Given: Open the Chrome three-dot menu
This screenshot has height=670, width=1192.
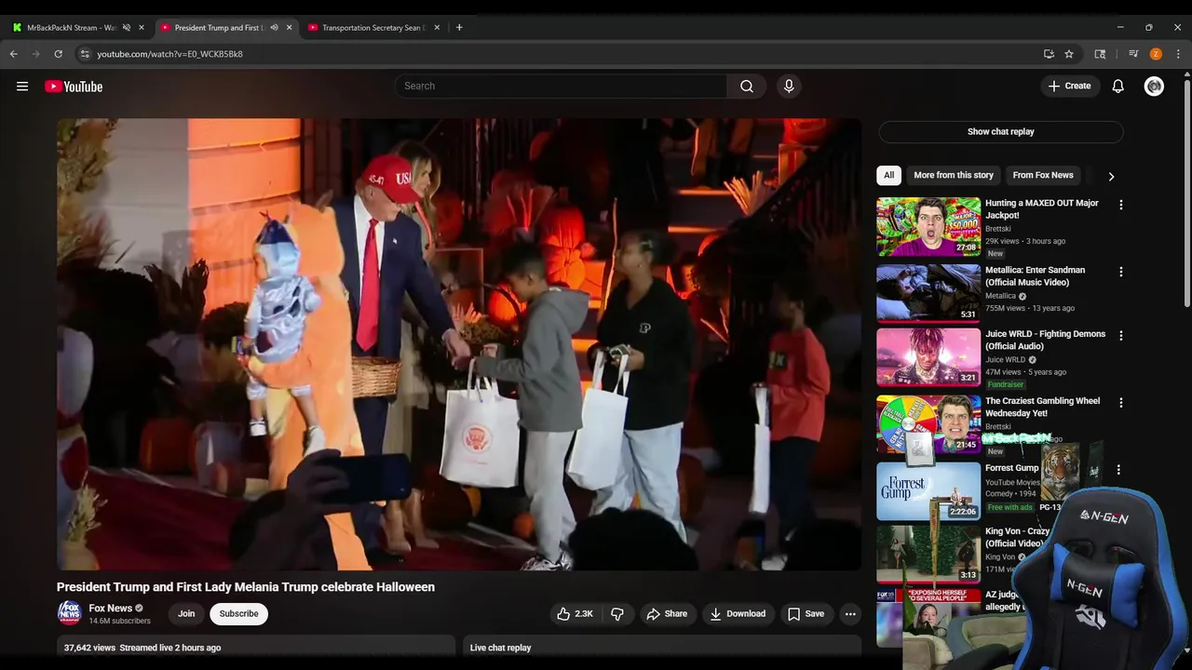Looking at the screenshot, I should point(1178,54).
